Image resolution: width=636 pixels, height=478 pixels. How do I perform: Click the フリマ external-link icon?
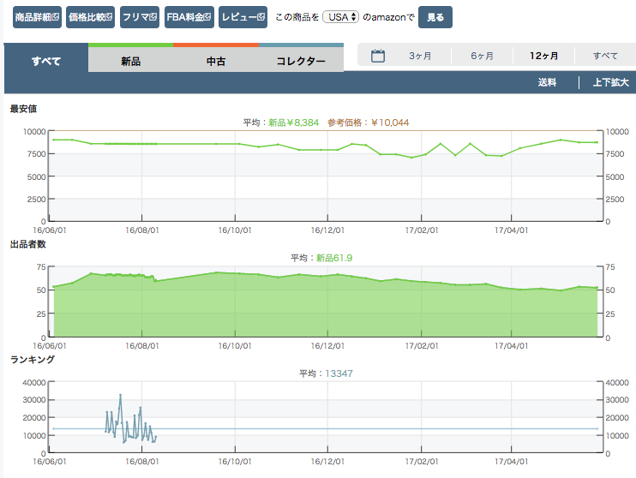(x=153, y=17)
